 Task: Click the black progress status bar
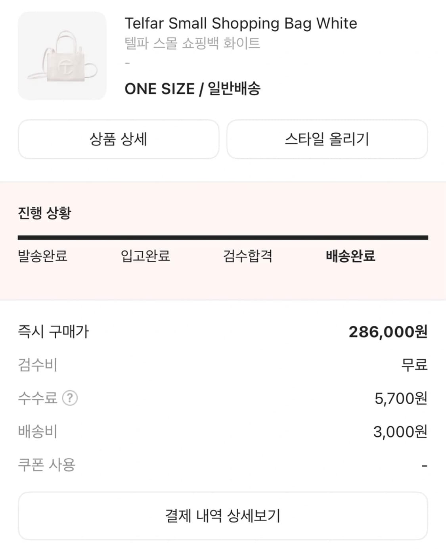(x=223, y=238)
